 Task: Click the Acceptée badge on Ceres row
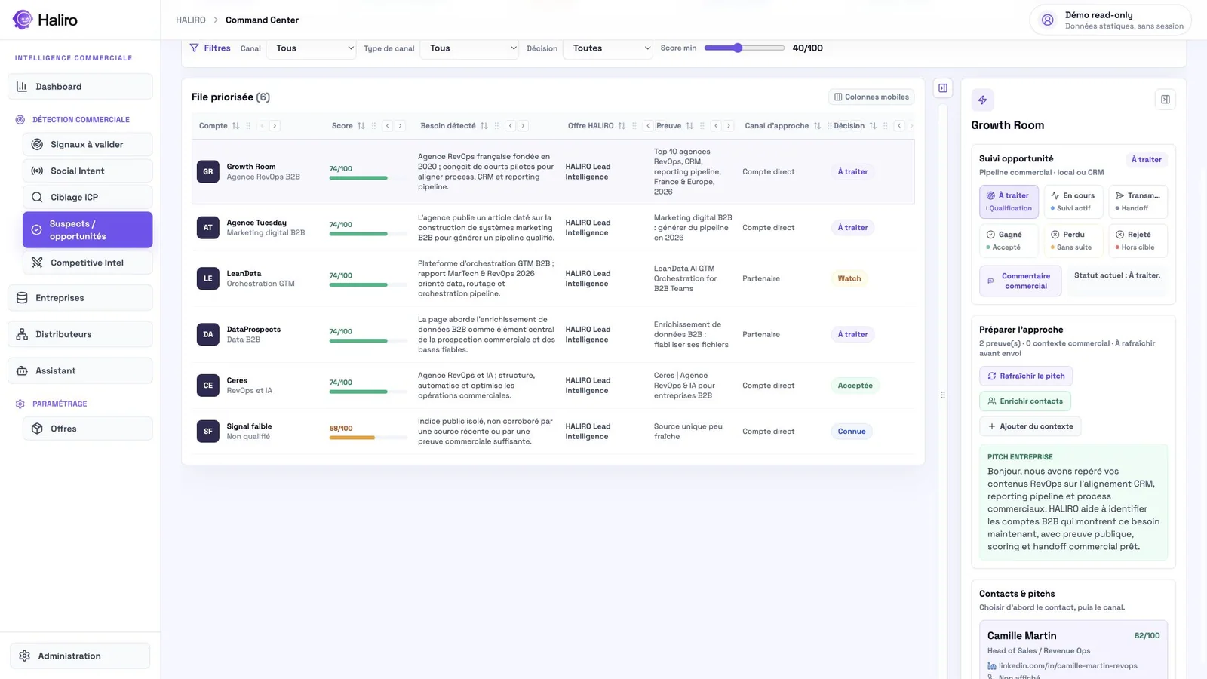(x=855, y=386)
